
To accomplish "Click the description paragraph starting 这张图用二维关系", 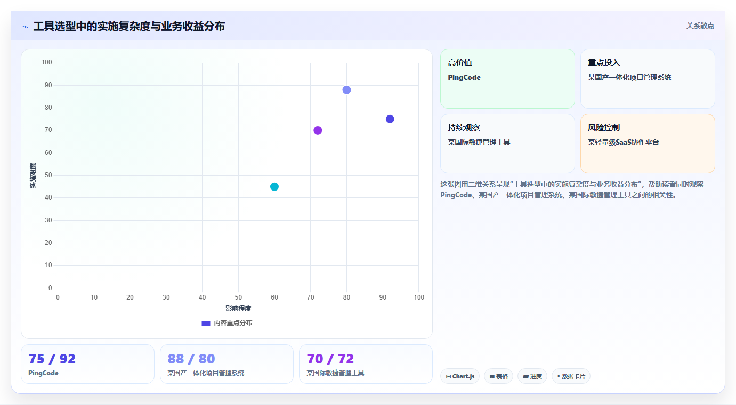I will click(x=572, y=189).
